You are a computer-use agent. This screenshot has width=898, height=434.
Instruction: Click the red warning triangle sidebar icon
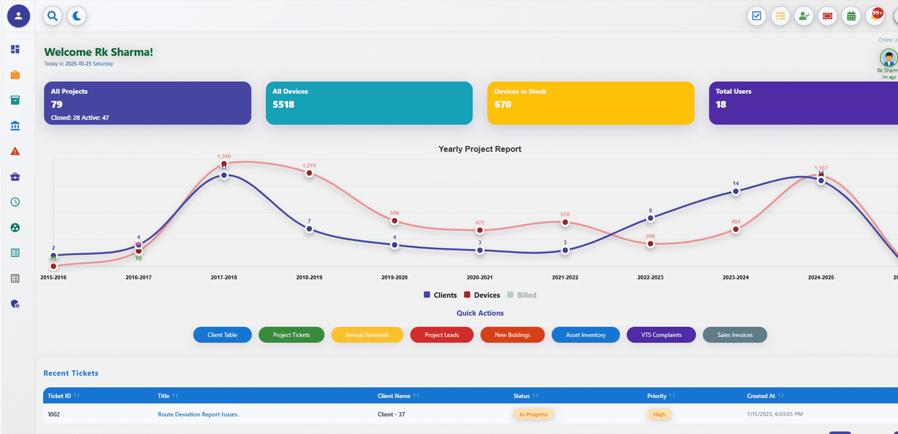click(15, 151)
